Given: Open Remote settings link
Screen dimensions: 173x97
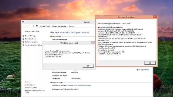Looking at the screenshot, I should click(31, 39).
